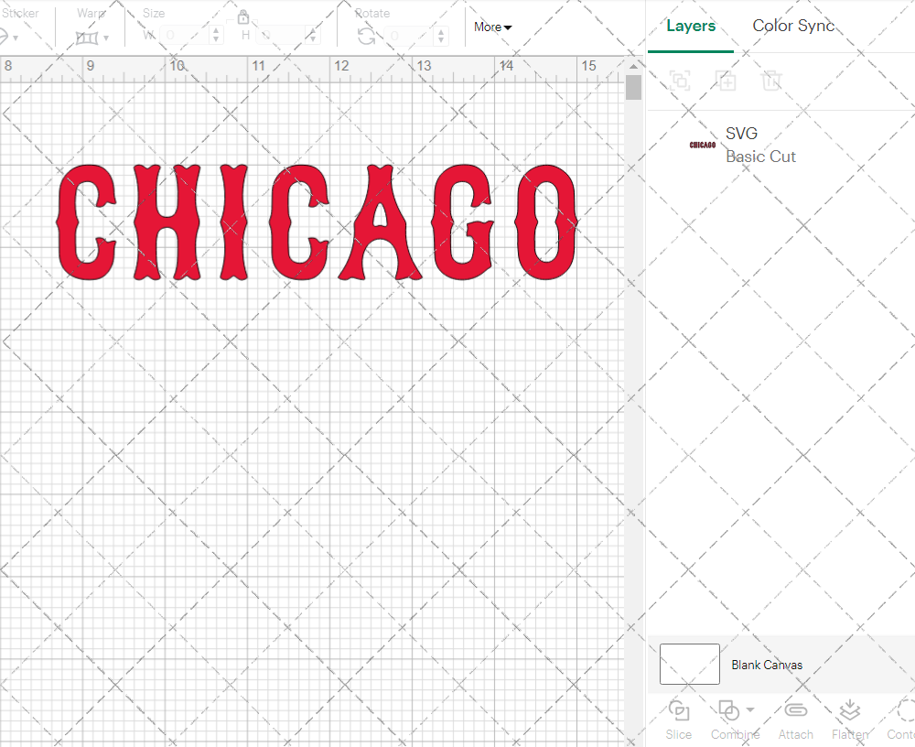Select the red CHICAGO text on canvas
Image resolution: width=915 pixels, height=747 pixels.
[317, 222]
